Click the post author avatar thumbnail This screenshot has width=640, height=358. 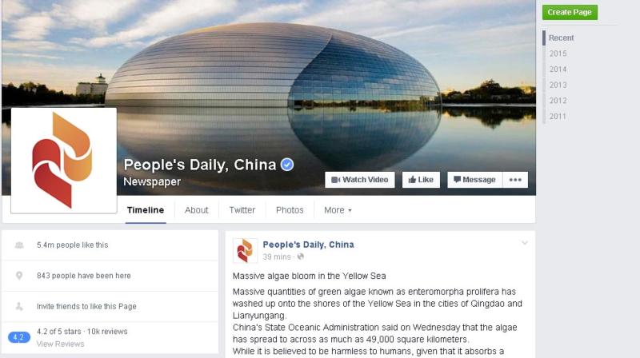[245, 250]
